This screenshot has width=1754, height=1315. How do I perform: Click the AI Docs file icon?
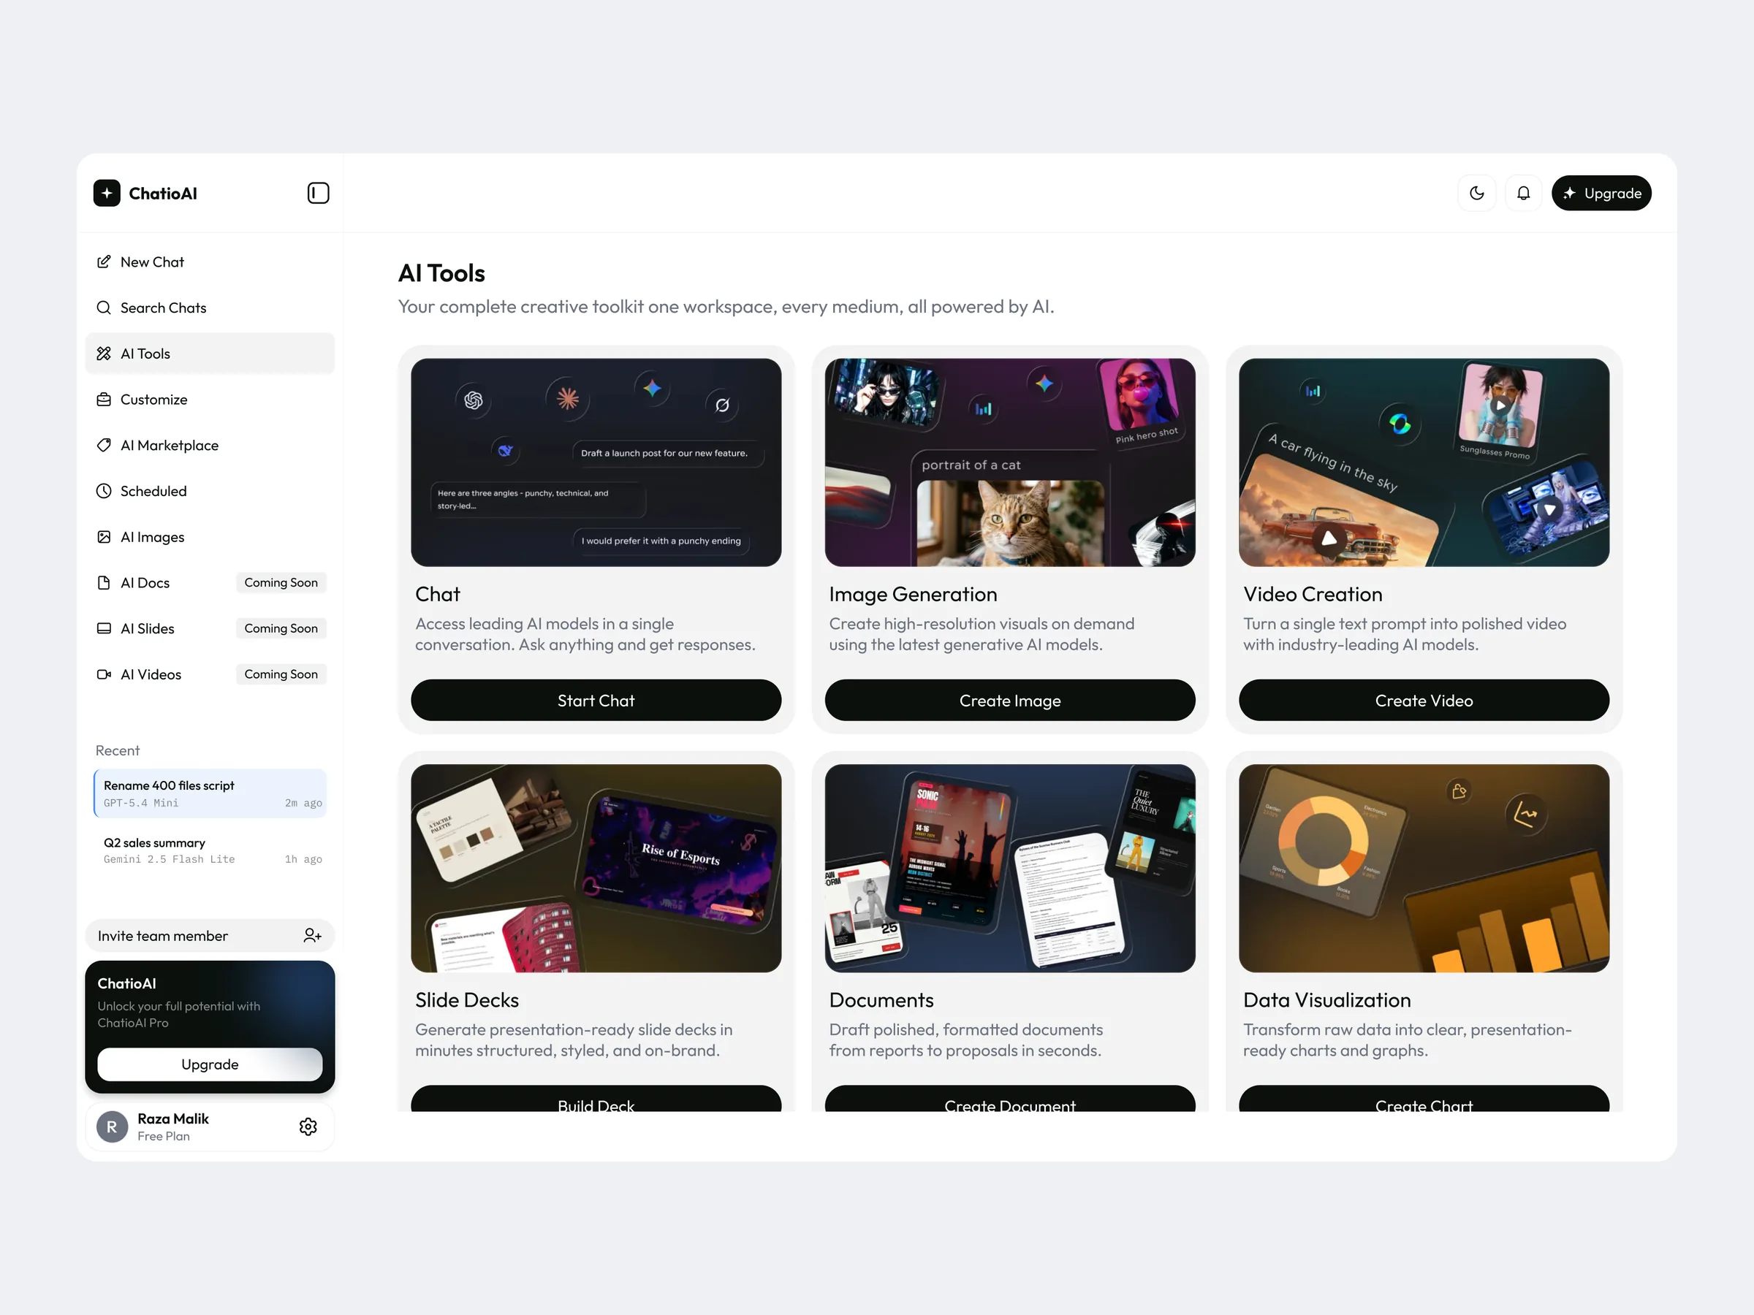coord(104,582)
